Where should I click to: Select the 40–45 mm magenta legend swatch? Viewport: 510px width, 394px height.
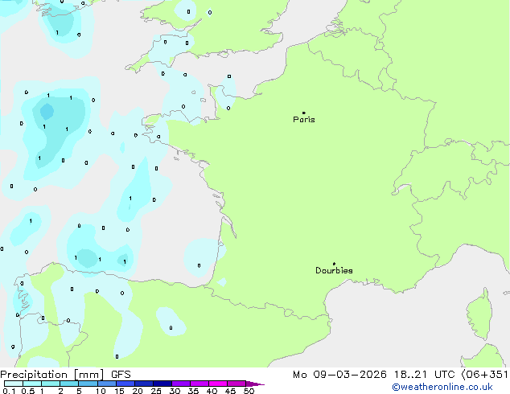pos(218,384)
